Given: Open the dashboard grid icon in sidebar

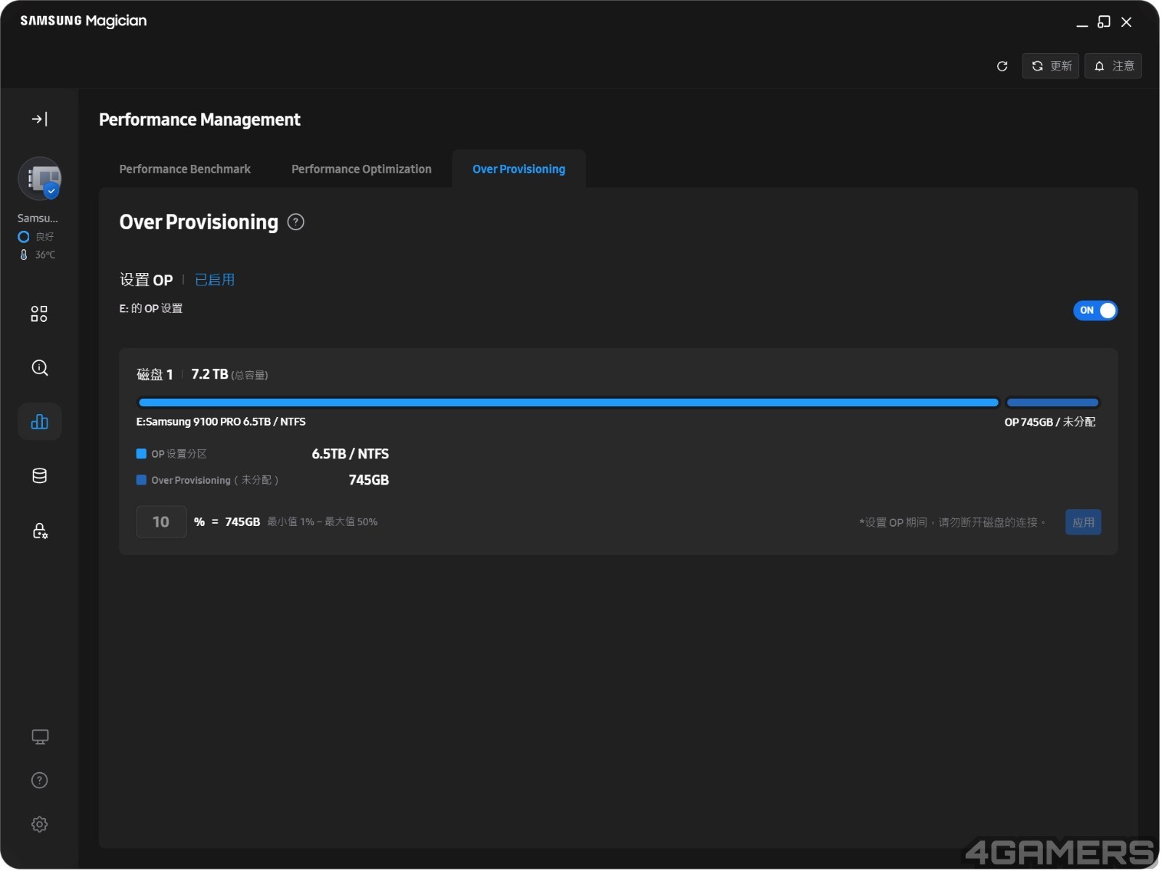Looking at the screenshot, I should (39, 314).
